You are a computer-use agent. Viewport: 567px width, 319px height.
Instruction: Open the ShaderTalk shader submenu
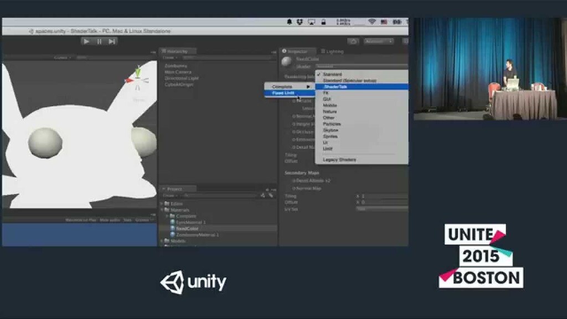coord(362,87)
